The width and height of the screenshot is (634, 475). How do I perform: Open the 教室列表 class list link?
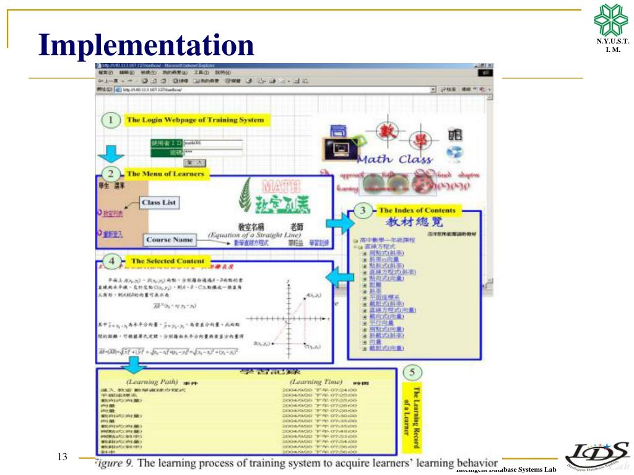113,213
